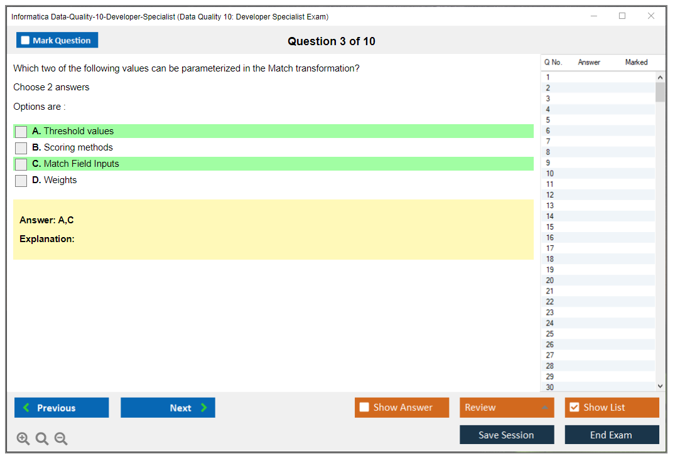Toggle the Mark Question checkbox

26,41
